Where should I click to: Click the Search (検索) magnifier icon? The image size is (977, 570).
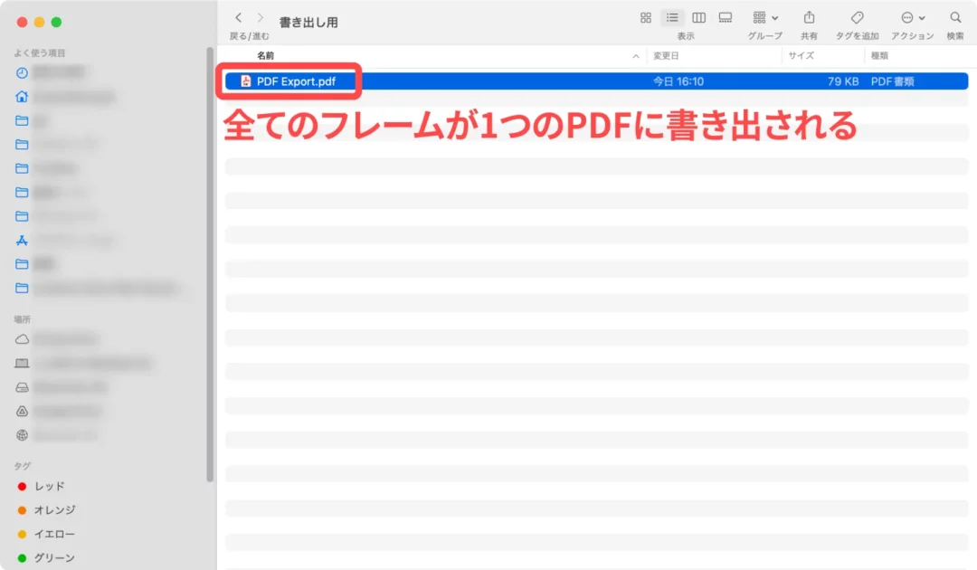coord(955,18)
